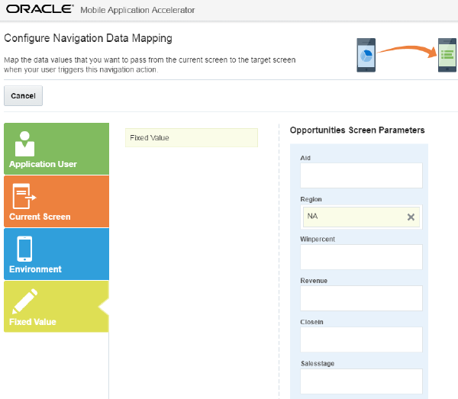The width and height of the screenshot is (458, 399).
Task: Click the Current Screen arrow icon
Action: pyautogui.click(x=24, y=196)
